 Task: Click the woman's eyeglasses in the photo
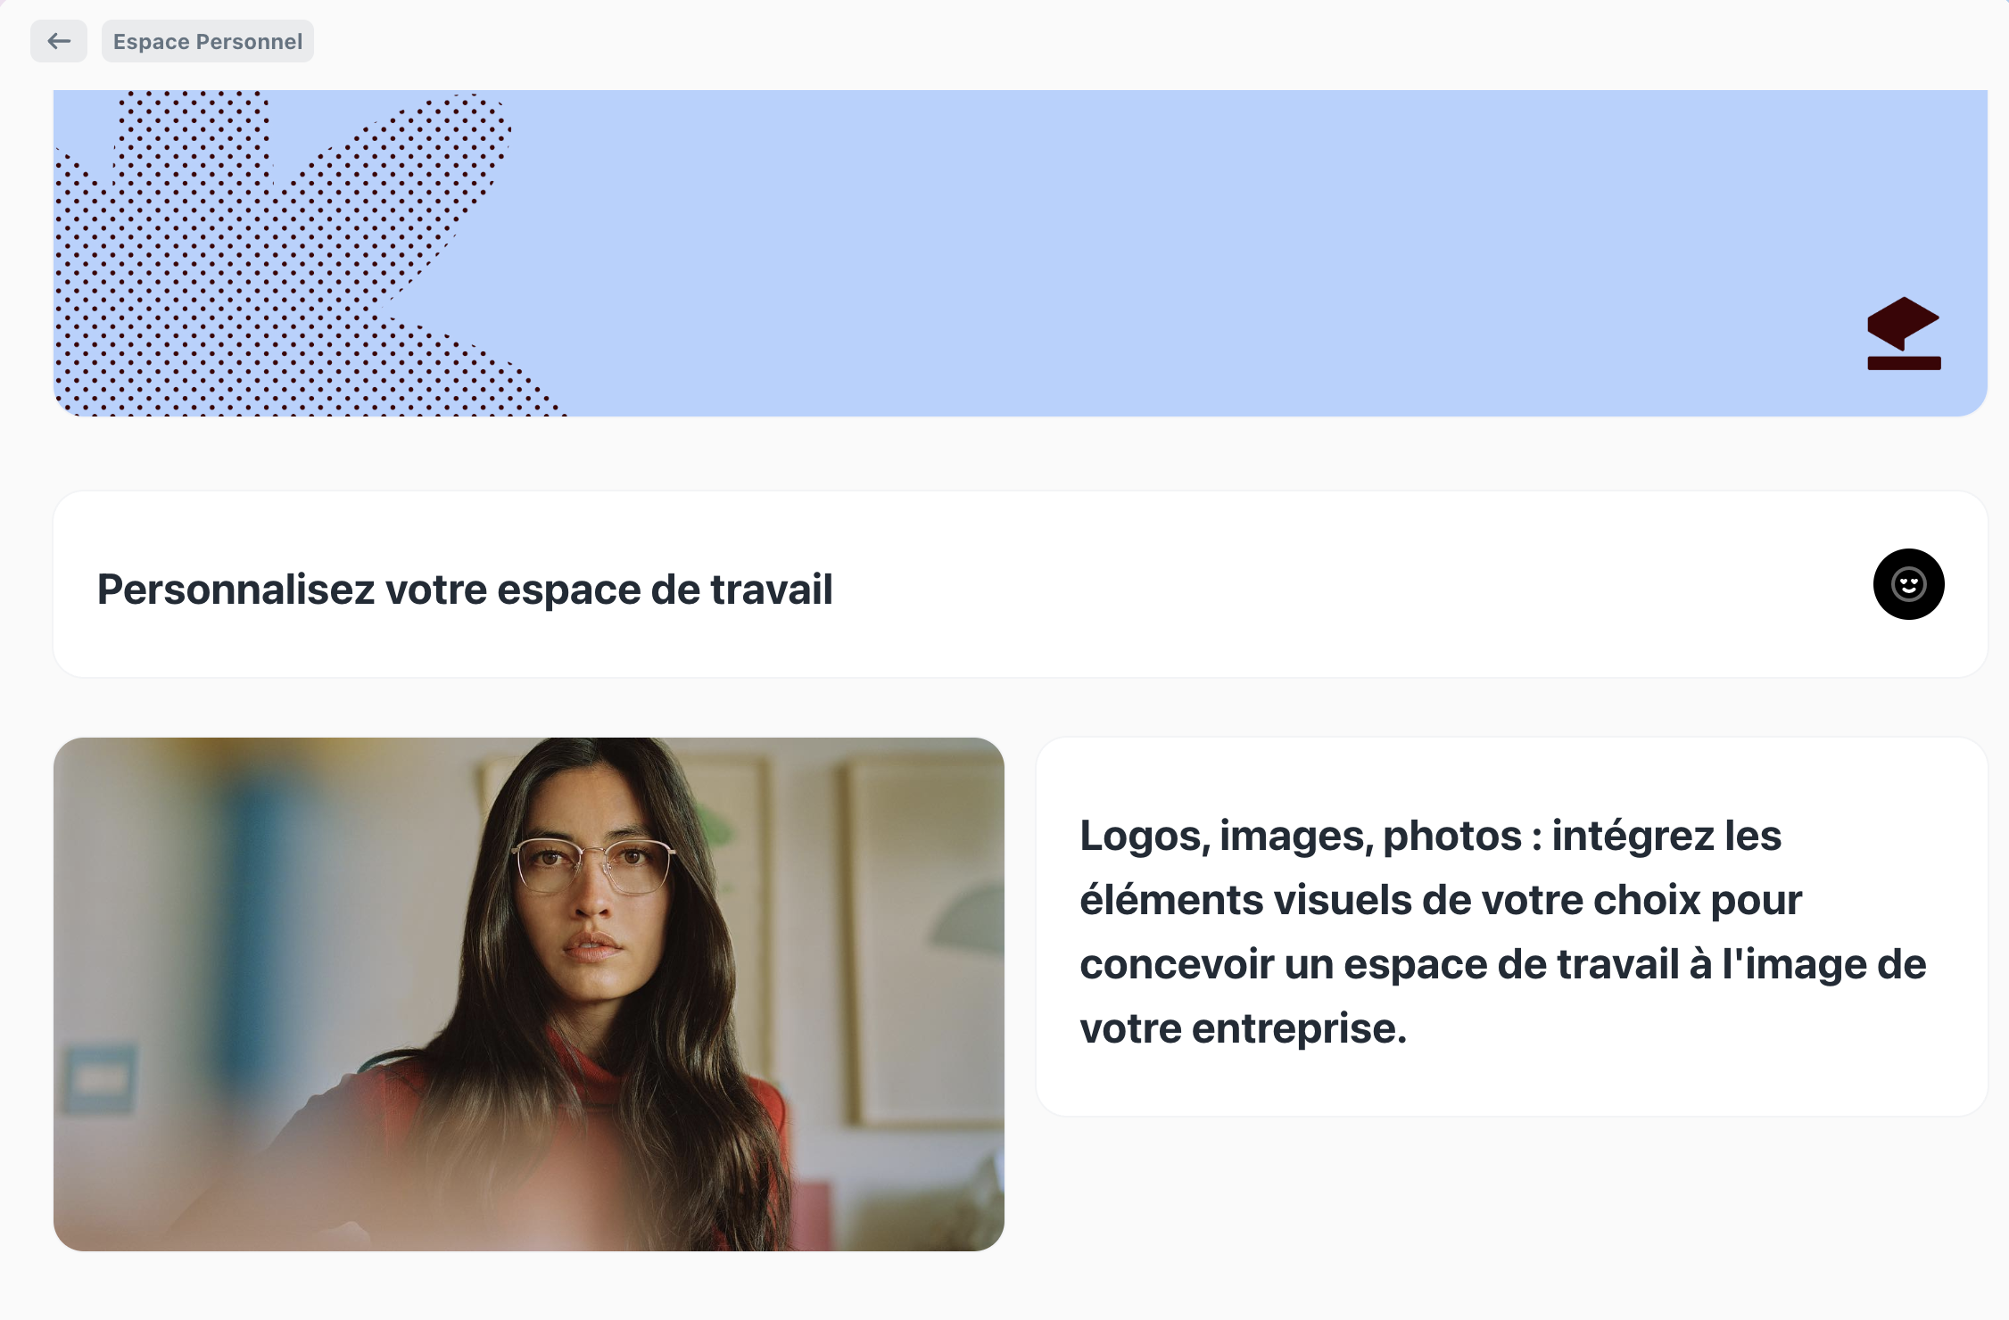(593, 864)
